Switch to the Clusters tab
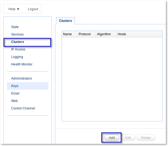This screenshot has height=146, width=168. click(65, 21)
